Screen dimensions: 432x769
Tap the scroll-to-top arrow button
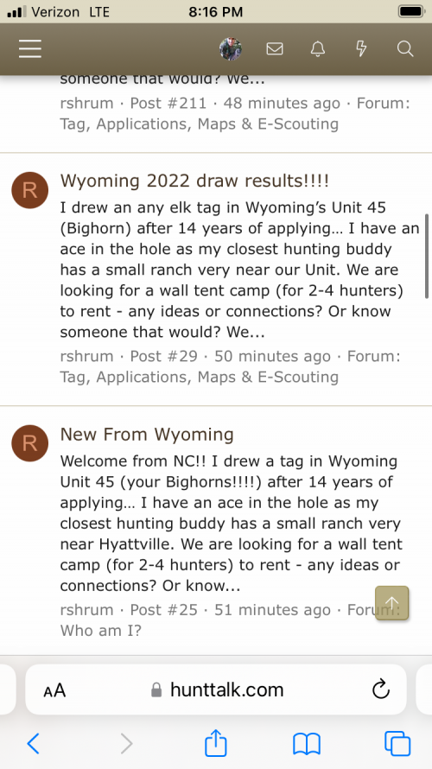click(x=391, y=603)
